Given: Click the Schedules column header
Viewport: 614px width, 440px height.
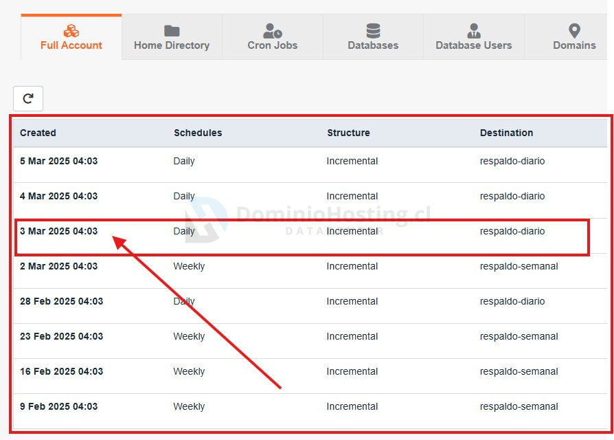Looking at the screenshot, I should pyautogui.click(x=198, y=133).
